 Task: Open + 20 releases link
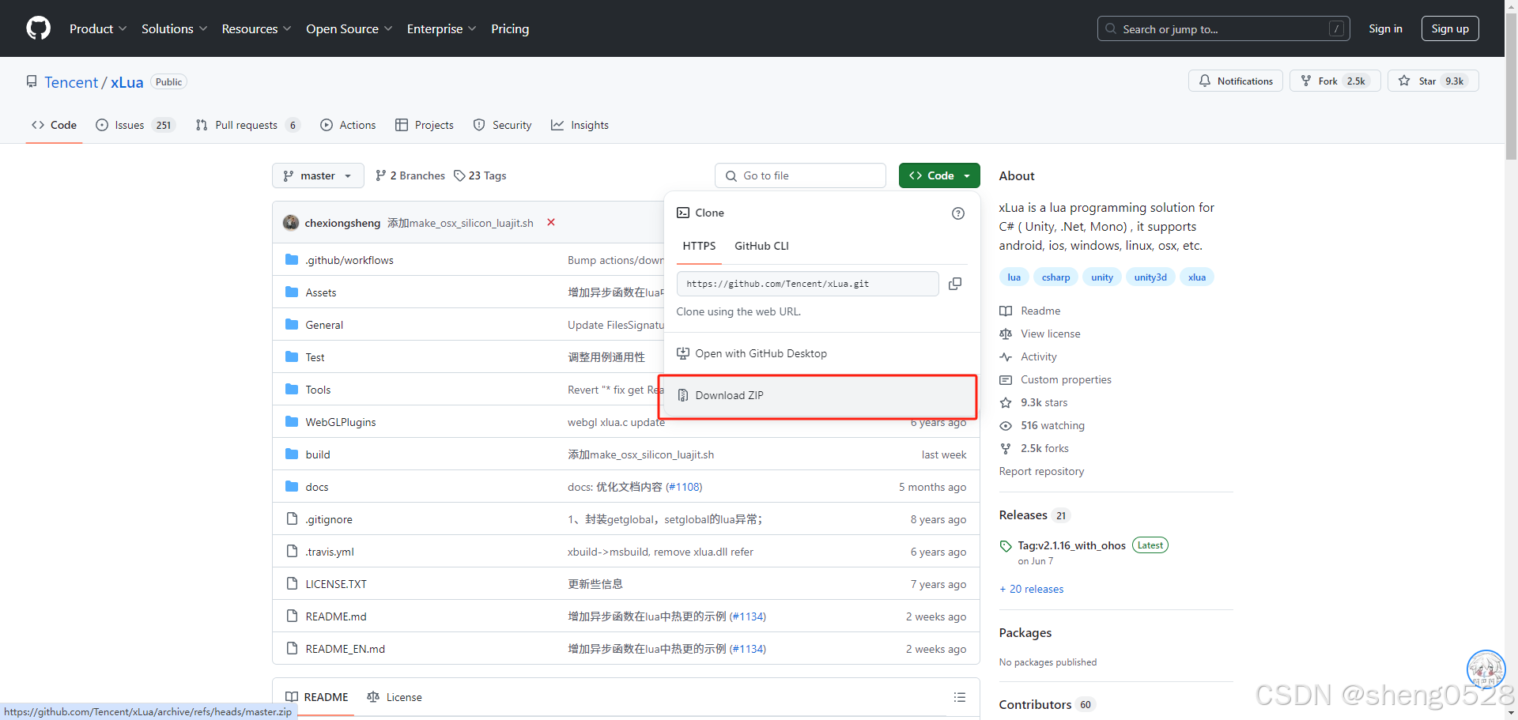[x=1032, y=589]
